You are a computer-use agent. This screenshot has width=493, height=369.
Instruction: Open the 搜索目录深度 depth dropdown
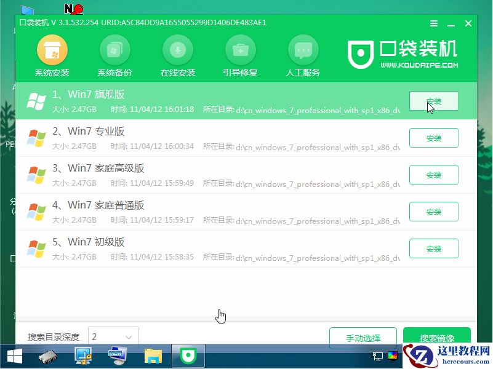(x=113, y=336)
